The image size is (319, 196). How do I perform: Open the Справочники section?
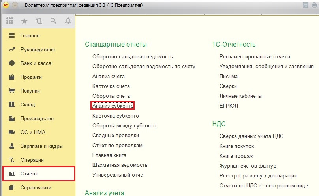click(x=39, y=187)
